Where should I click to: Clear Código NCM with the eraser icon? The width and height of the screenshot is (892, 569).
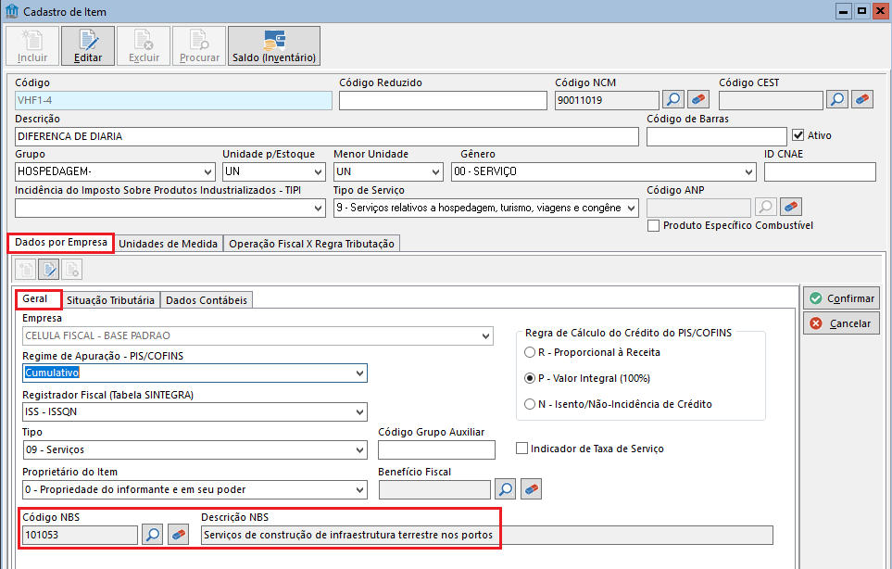(x=698, y=99)
